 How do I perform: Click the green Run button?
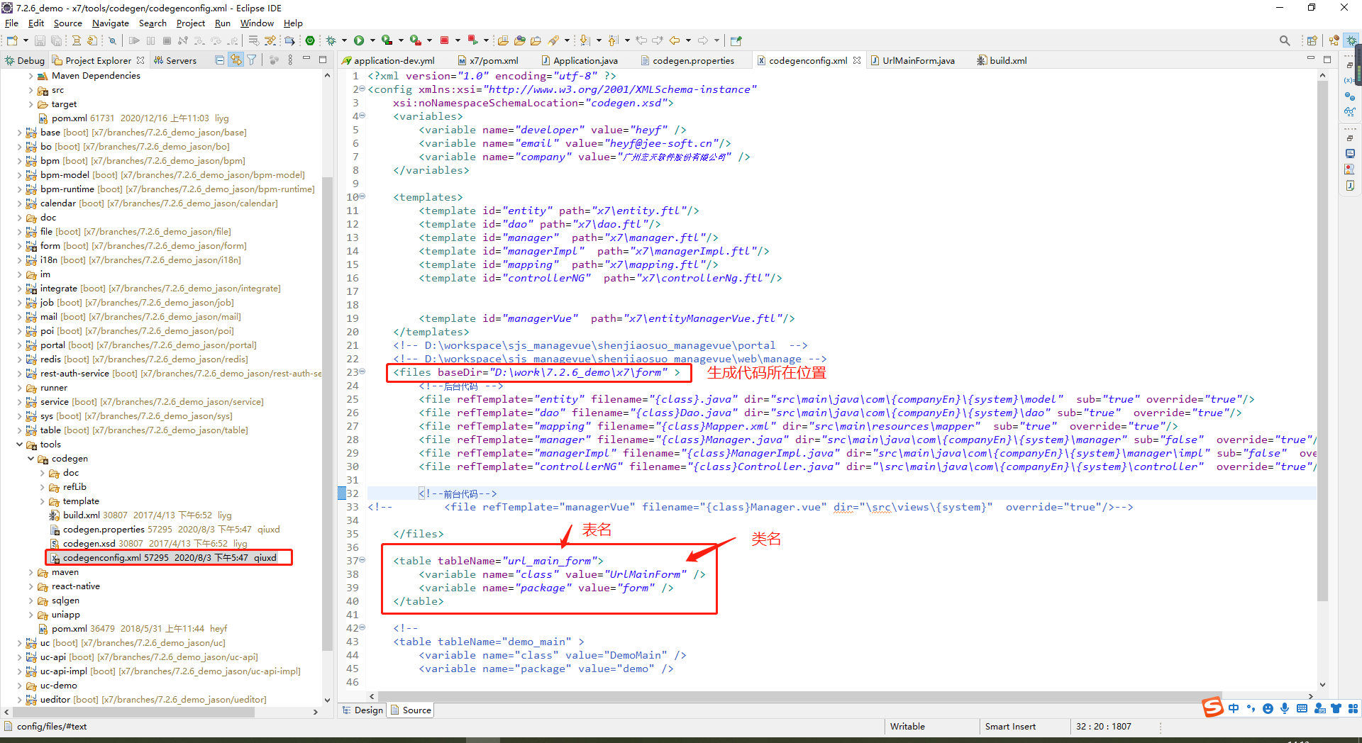359,40
